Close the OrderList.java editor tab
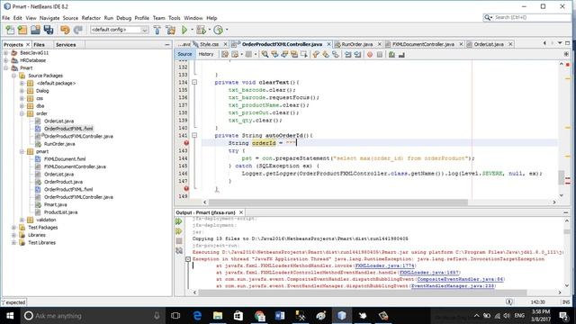Viewport: 576px width, 324px height. 510,44
